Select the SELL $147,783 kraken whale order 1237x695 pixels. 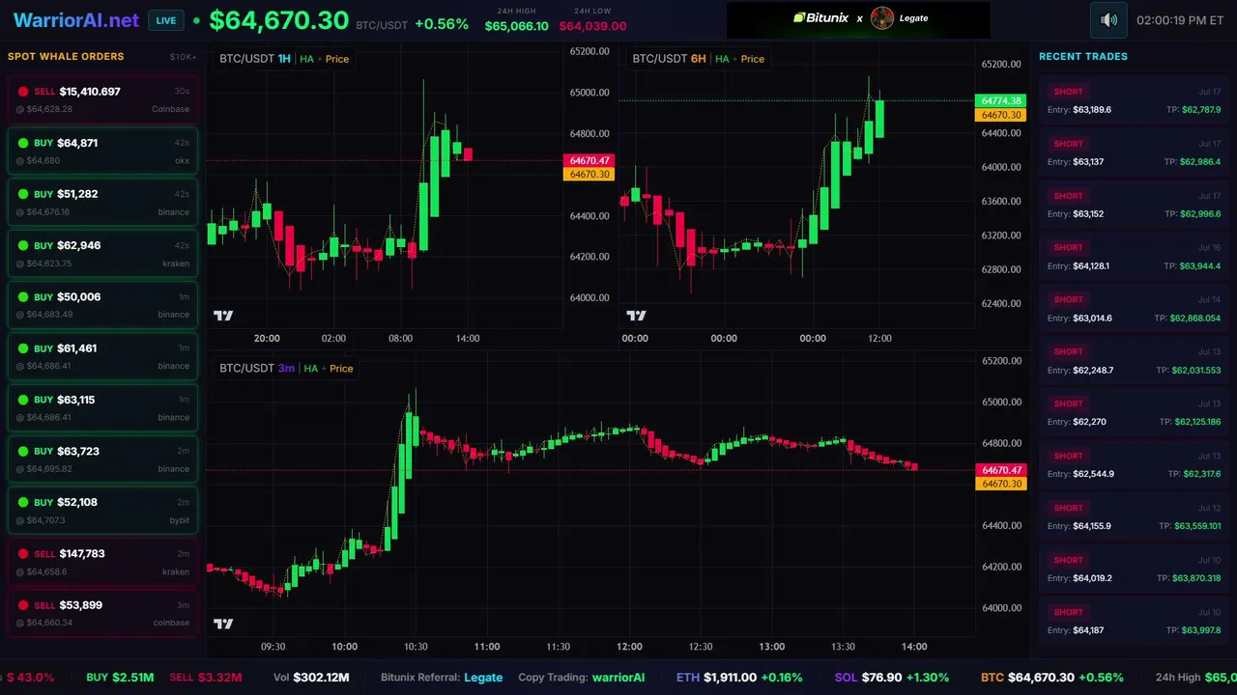pyautogui.click(x=102, y=562)
